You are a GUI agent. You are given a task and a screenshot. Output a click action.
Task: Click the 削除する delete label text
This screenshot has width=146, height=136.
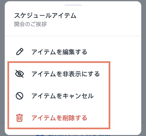coord(75,118)
